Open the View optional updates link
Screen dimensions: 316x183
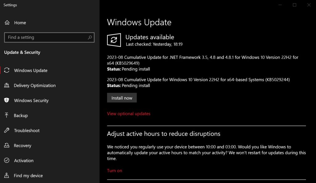coord(129,114)
